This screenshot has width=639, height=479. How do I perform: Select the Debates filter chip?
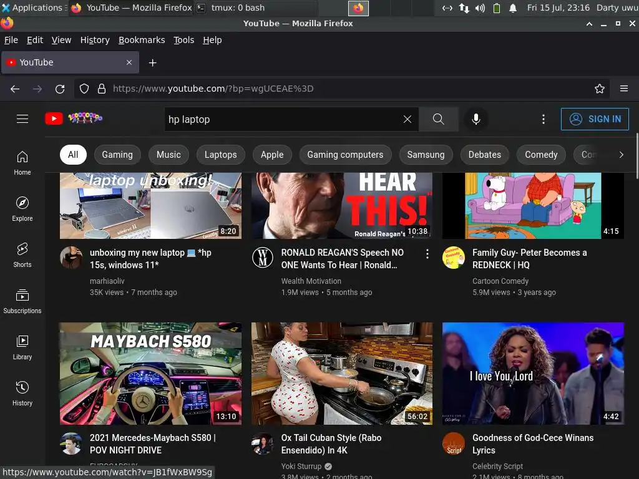[484, 155]
